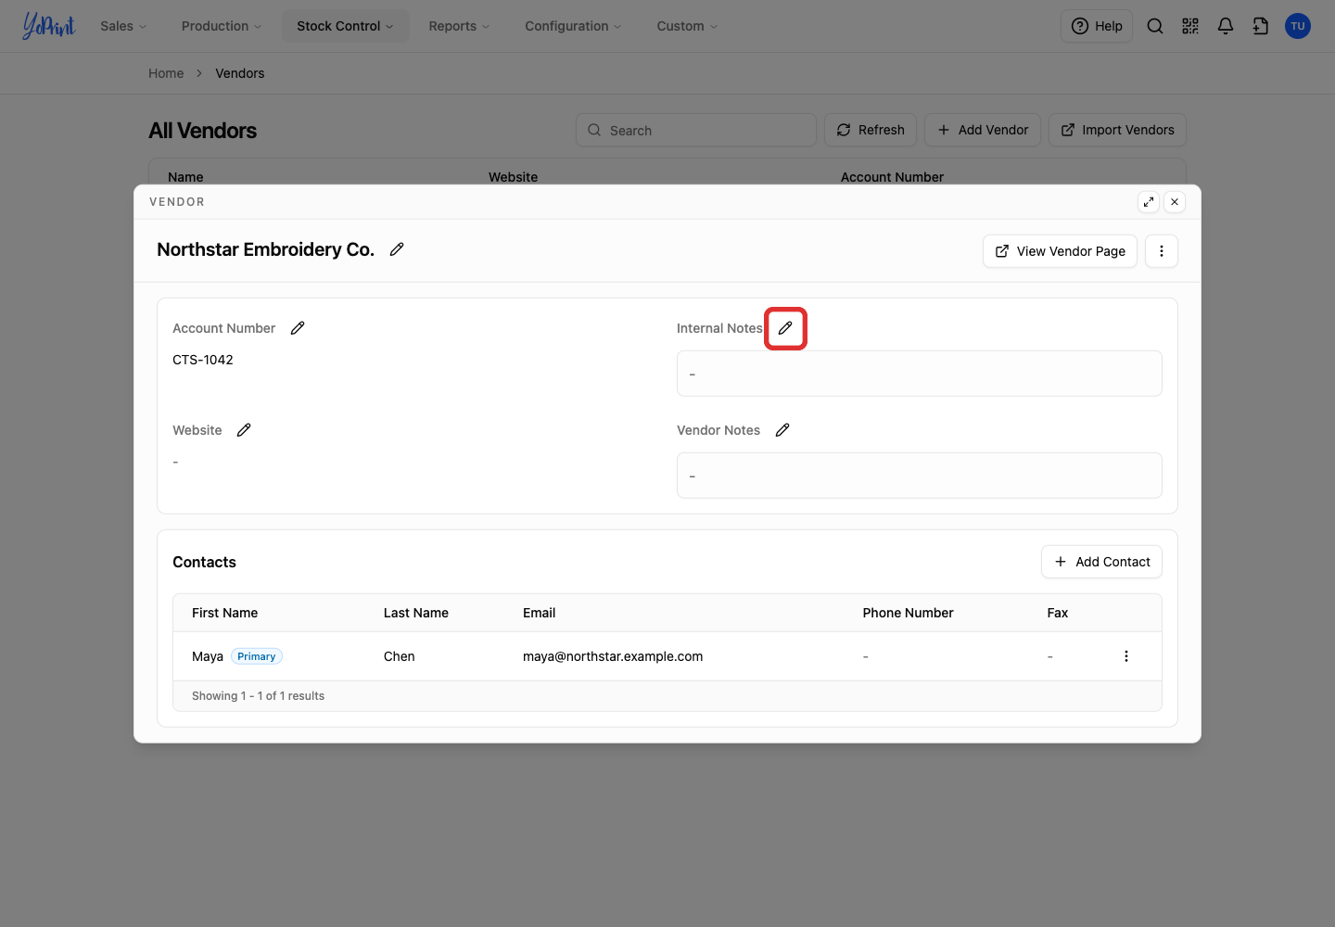Open the Production dropdown menu
1335x927 pixels.
(x=222, y=26)
